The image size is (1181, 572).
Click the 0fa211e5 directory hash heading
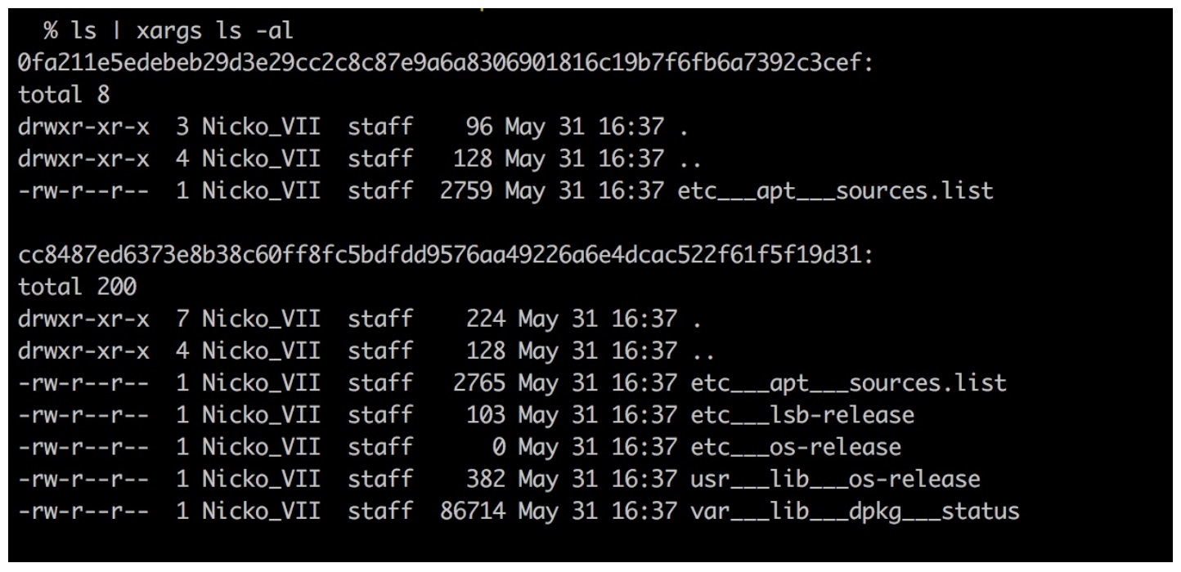point(446,63)
